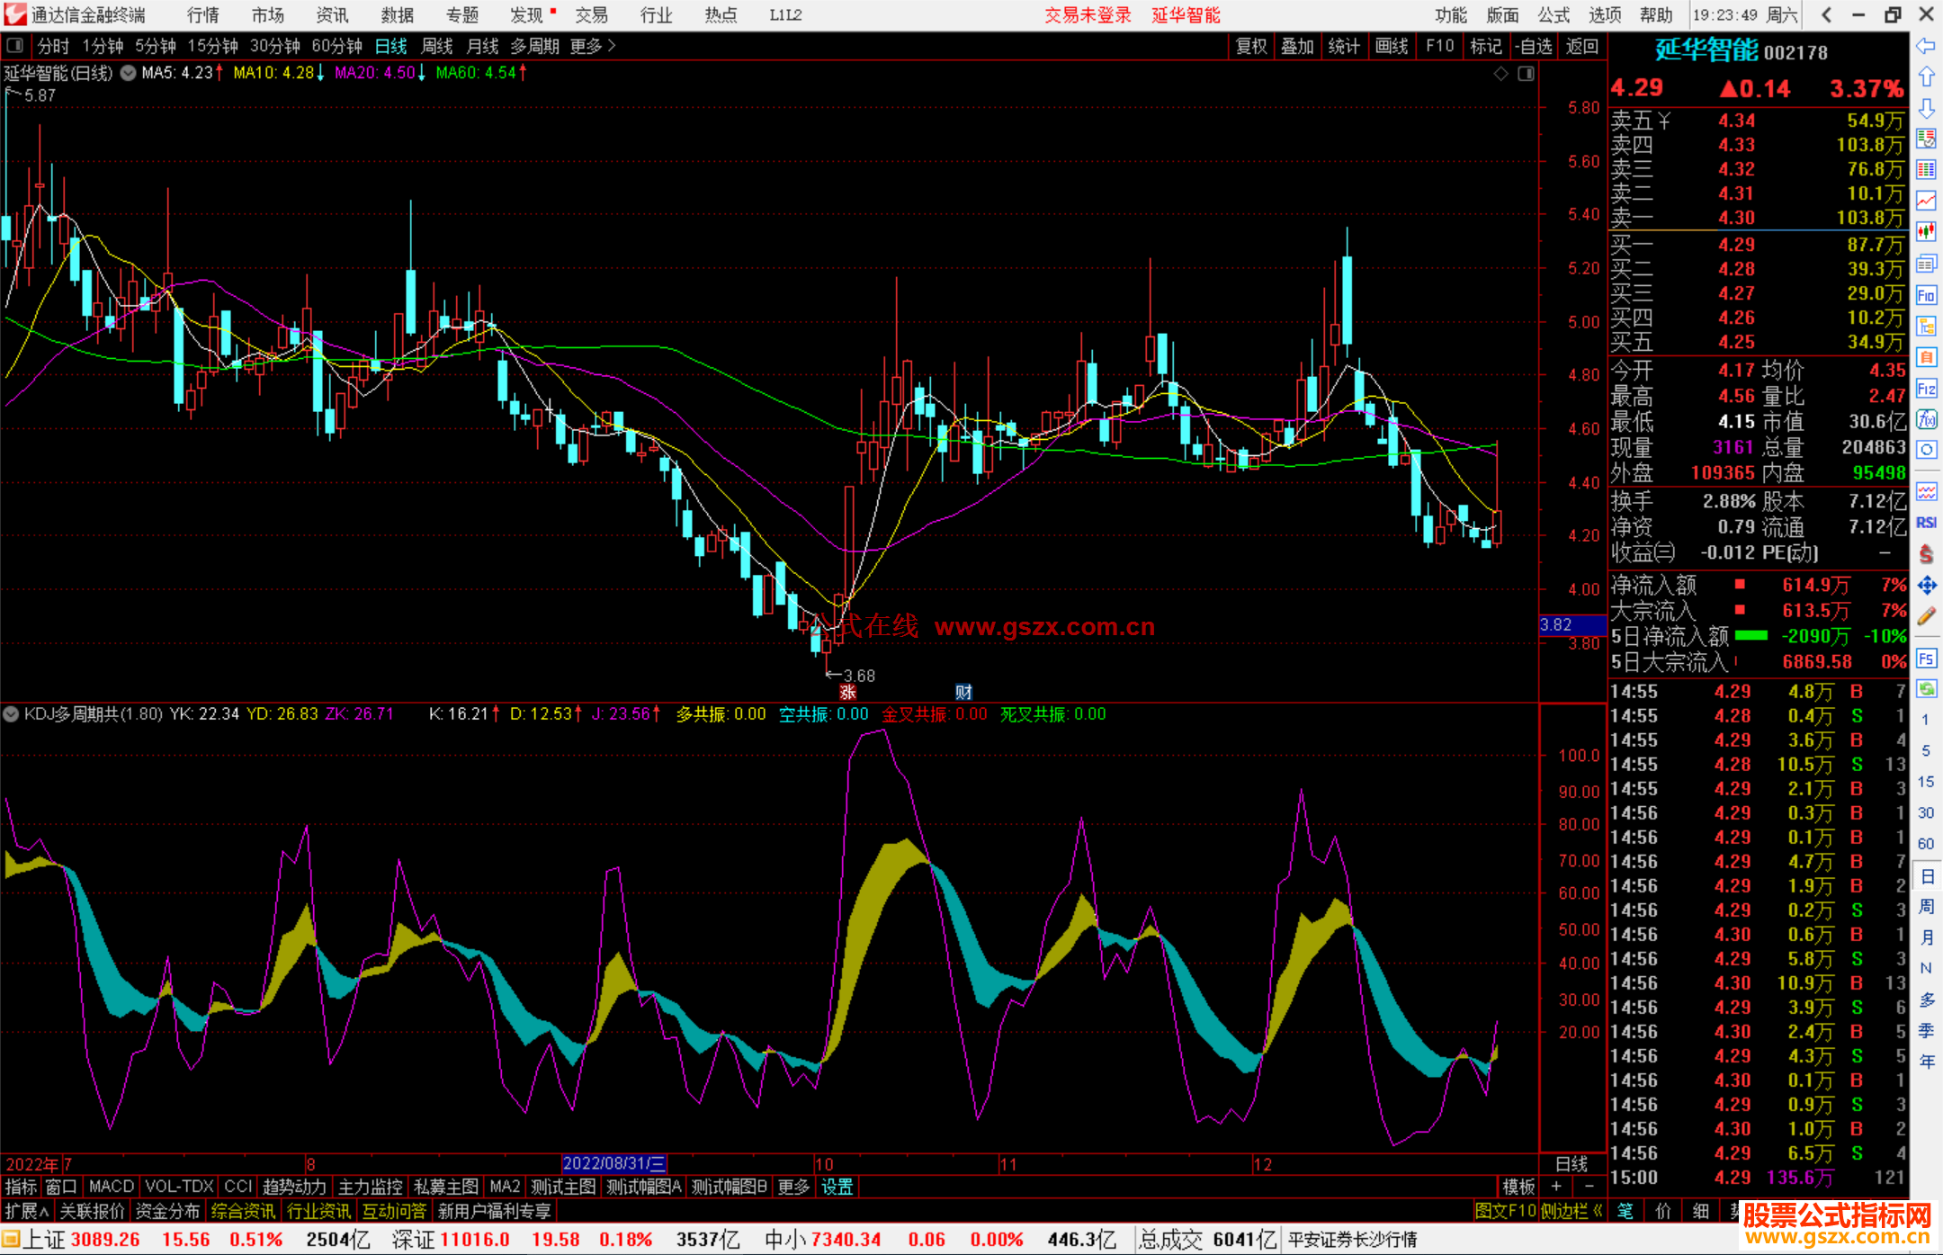Click the 画线 drawing button
1943x1255 pixels.
tap(1392, 46)
